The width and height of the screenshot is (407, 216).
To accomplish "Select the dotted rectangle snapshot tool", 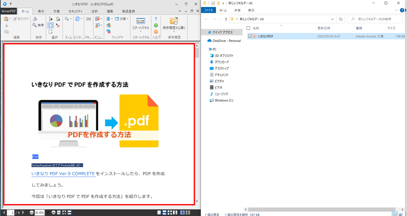I will [x=51, y=31].
